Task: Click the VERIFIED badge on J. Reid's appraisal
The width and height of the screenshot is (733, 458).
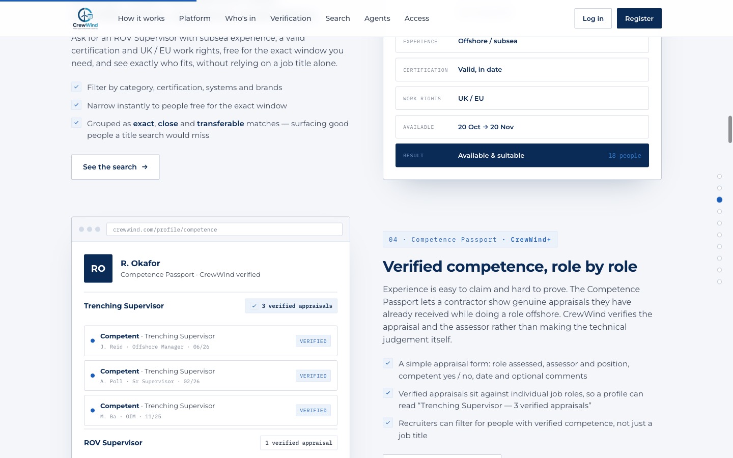Action: [313, 341]
